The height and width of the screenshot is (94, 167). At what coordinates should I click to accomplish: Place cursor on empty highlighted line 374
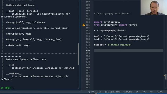tap(128, 50)
